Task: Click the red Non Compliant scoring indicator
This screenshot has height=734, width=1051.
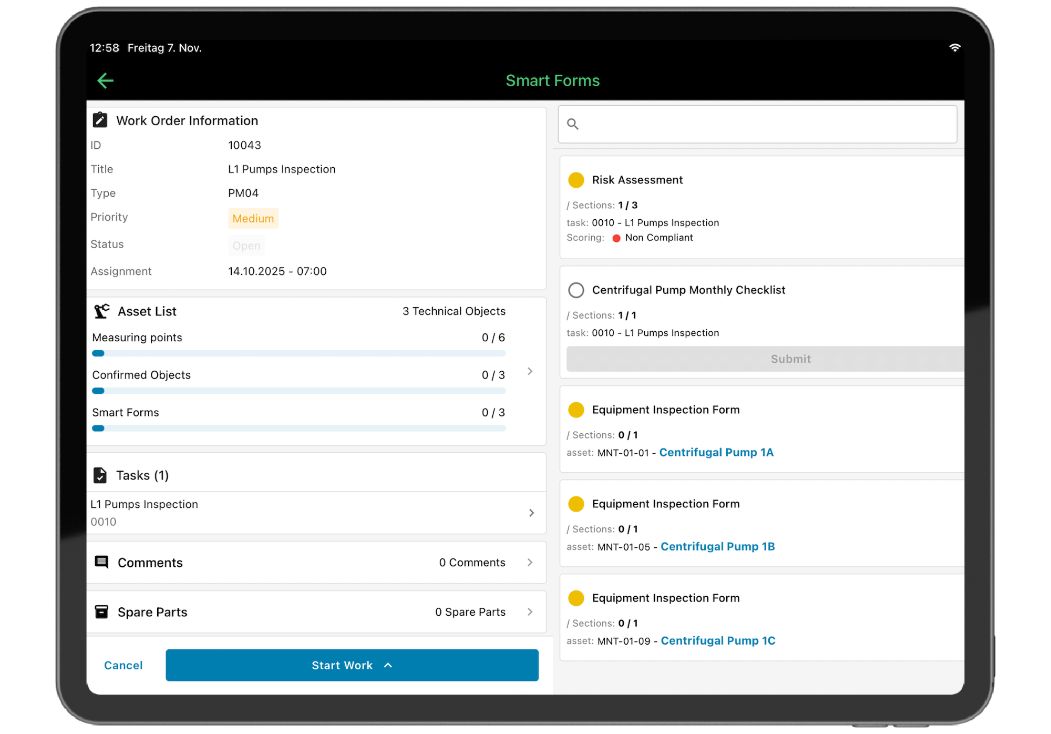Action: pyautogui.click(x=616, y=238)
